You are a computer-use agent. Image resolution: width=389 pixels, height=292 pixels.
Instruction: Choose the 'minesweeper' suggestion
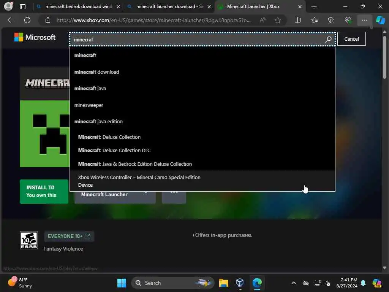[202, 105]
